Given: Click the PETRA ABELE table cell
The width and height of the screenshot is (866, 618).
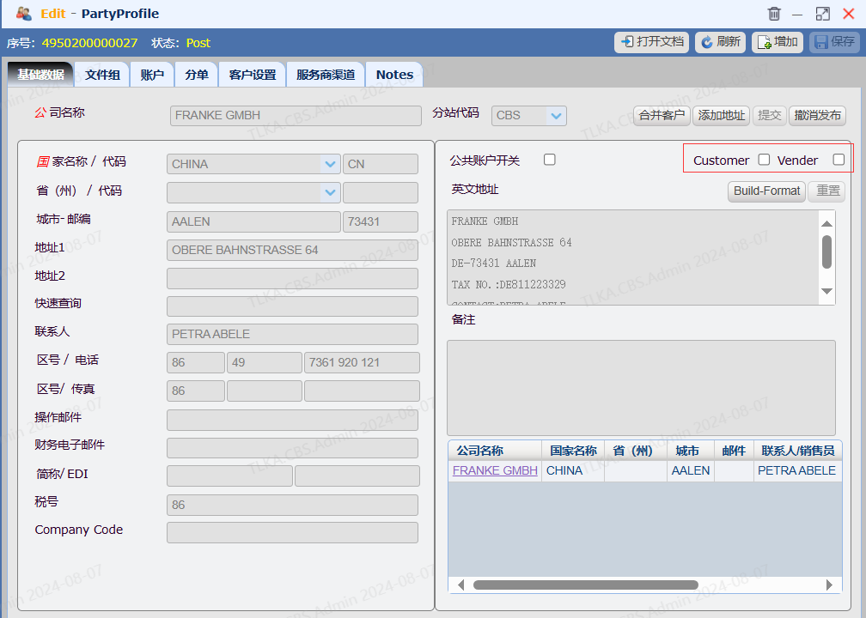Looking at the screenshot, I should [797, 470].
